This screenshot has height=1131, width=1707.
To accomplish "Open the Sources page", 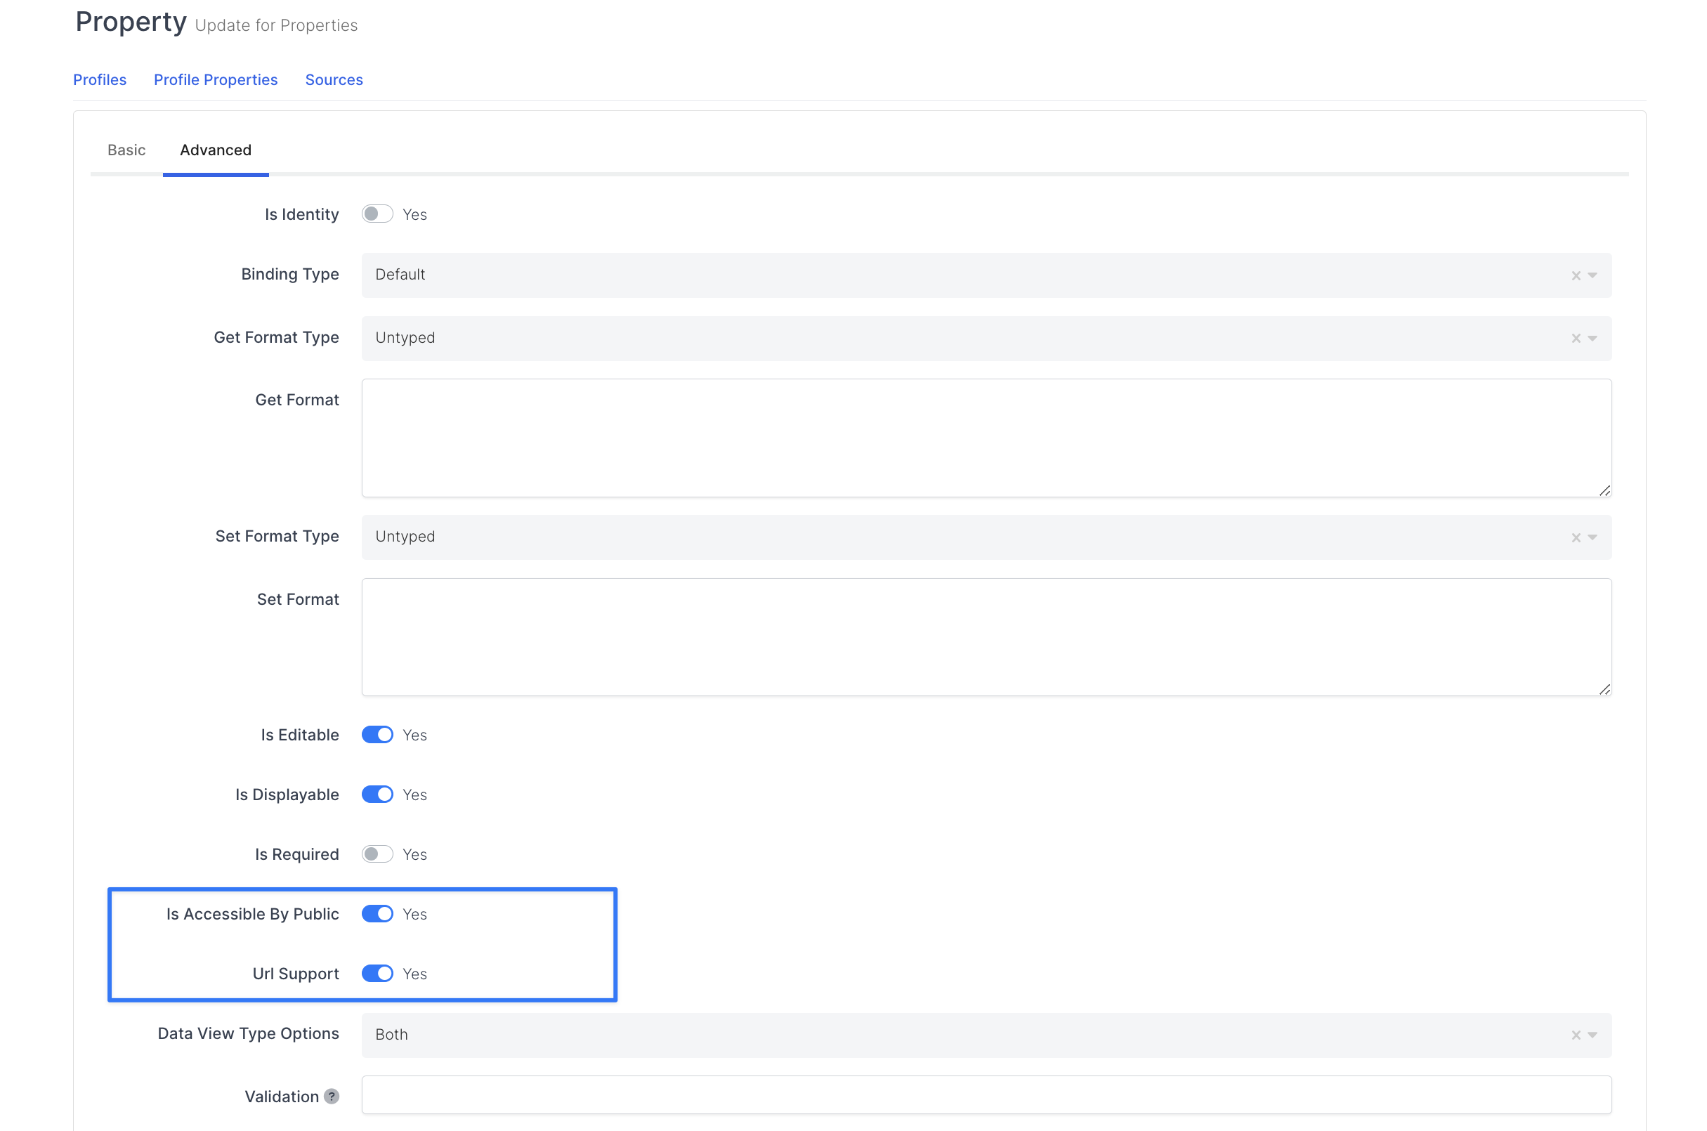I will coord(333,79).
